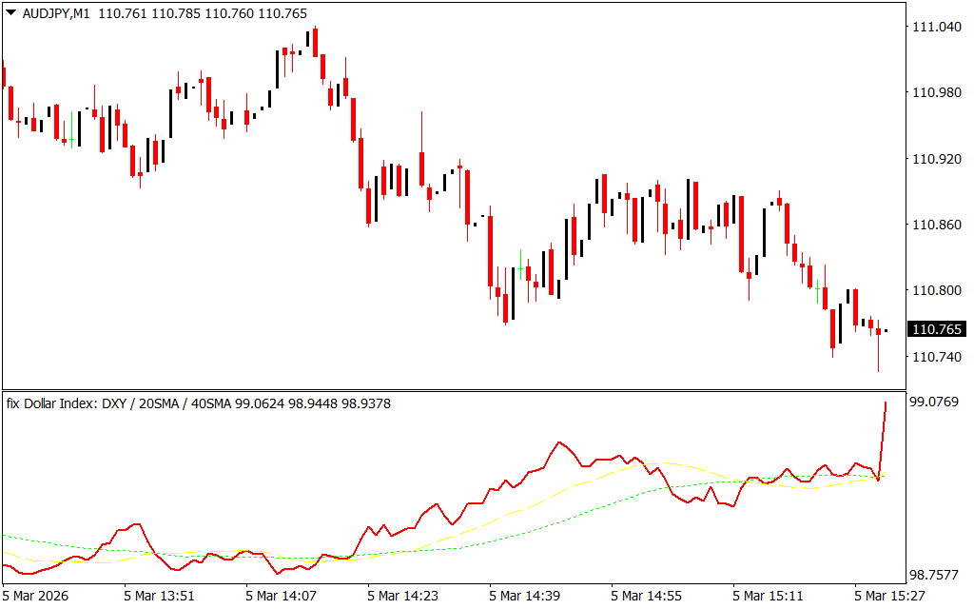The height and width of the screenshot is (609, 974).
Task: Select the black 110.765 current price tag
Action: (x=937, y=329)
